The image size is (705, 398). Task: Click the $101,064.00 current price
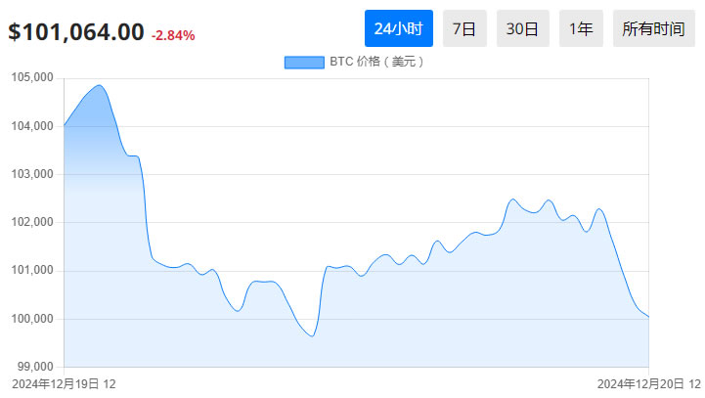click(75, 32)
